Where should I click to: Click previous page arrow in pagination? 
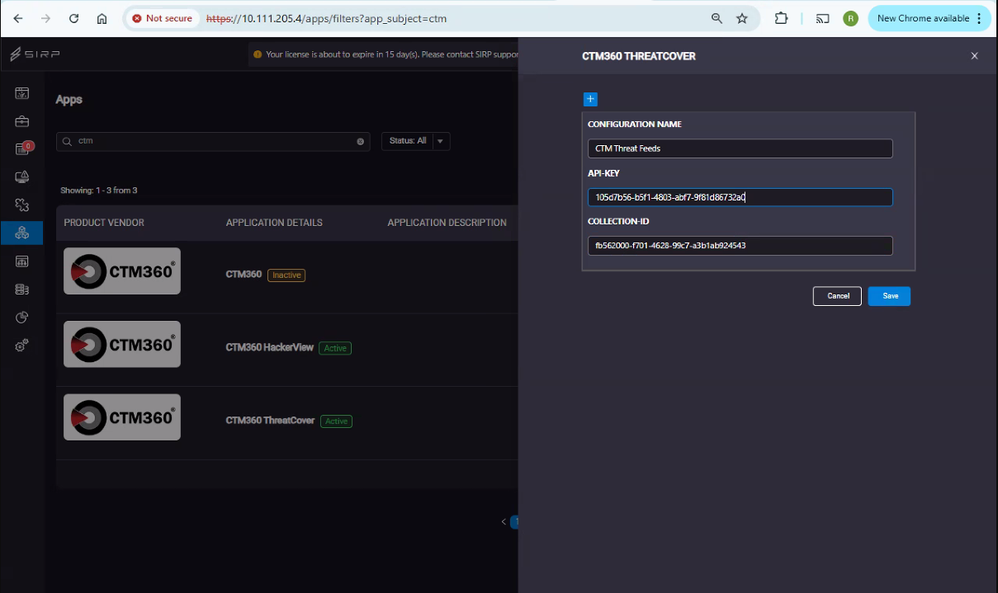pos(504,521)
